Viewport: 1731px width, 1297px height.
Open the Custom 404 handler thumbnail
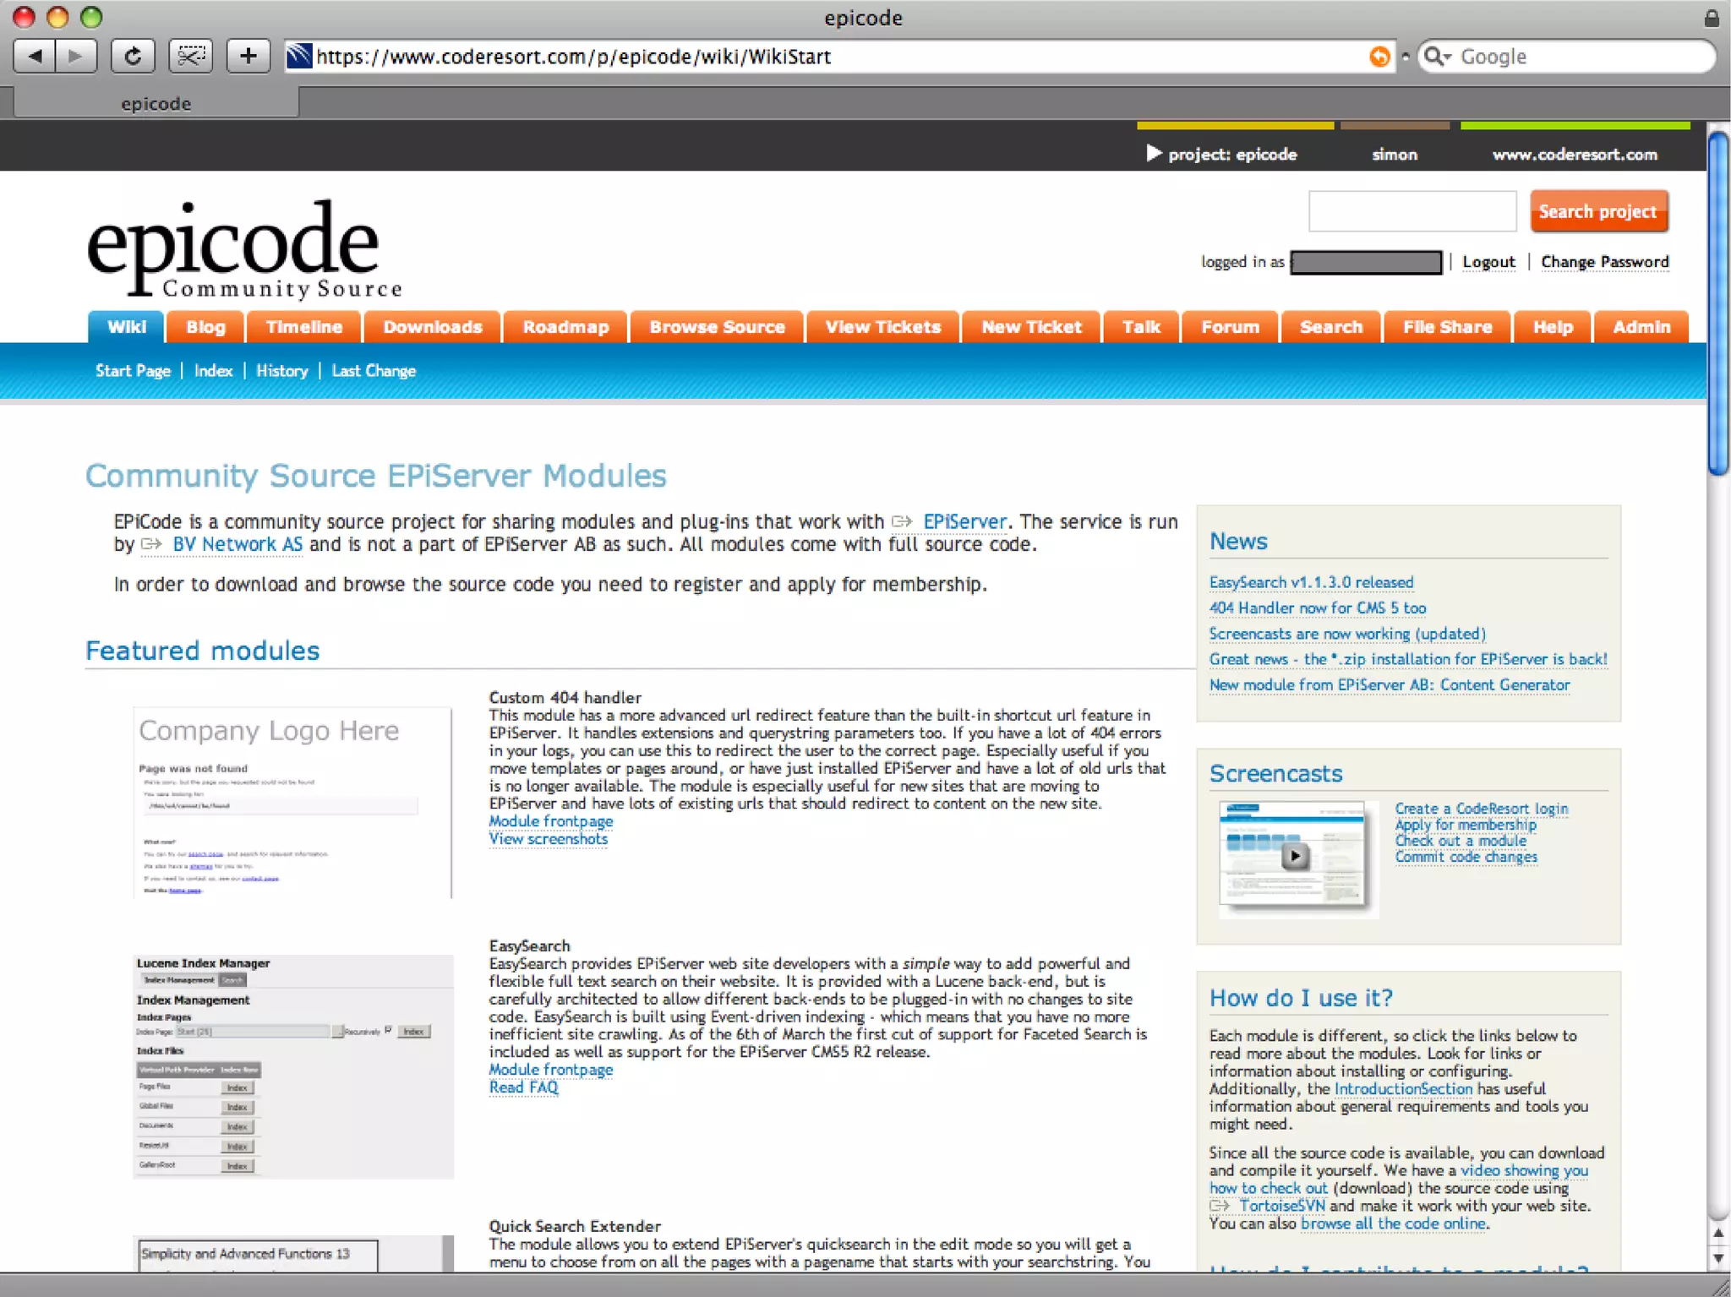(292, 802)
